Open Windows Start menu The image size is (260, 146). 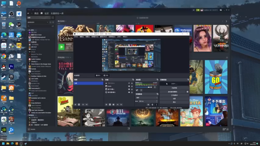click(3, 144)
